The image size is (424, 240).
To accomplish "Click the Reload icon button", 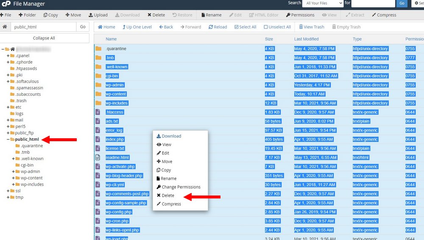I will tap(218, 27).
